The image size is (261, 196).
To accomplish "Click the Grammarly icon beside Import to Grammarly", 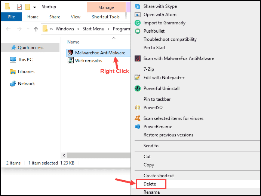I will pyautogui.click(x=138, y=23).
